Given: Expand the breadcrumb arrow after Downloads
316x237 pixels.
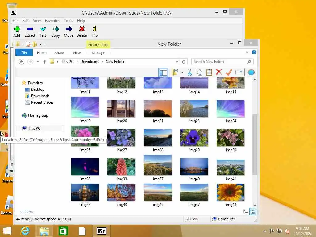Looking at the screenshot, I should pos(102,62).
